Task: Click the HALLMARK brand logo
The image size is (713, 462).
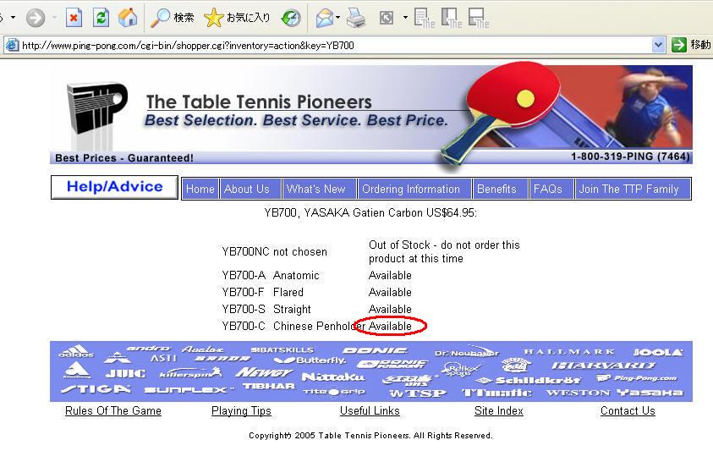Action: coord(569,351)
